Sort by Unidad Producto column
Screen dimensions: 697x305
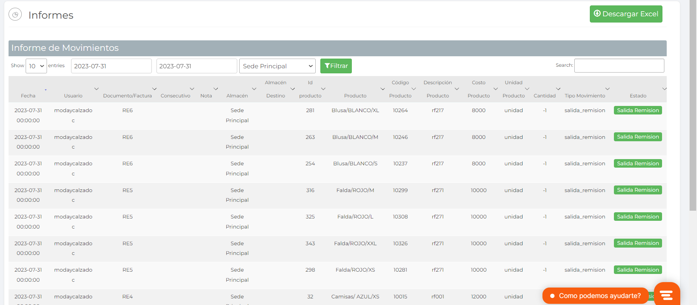(514, 89)
